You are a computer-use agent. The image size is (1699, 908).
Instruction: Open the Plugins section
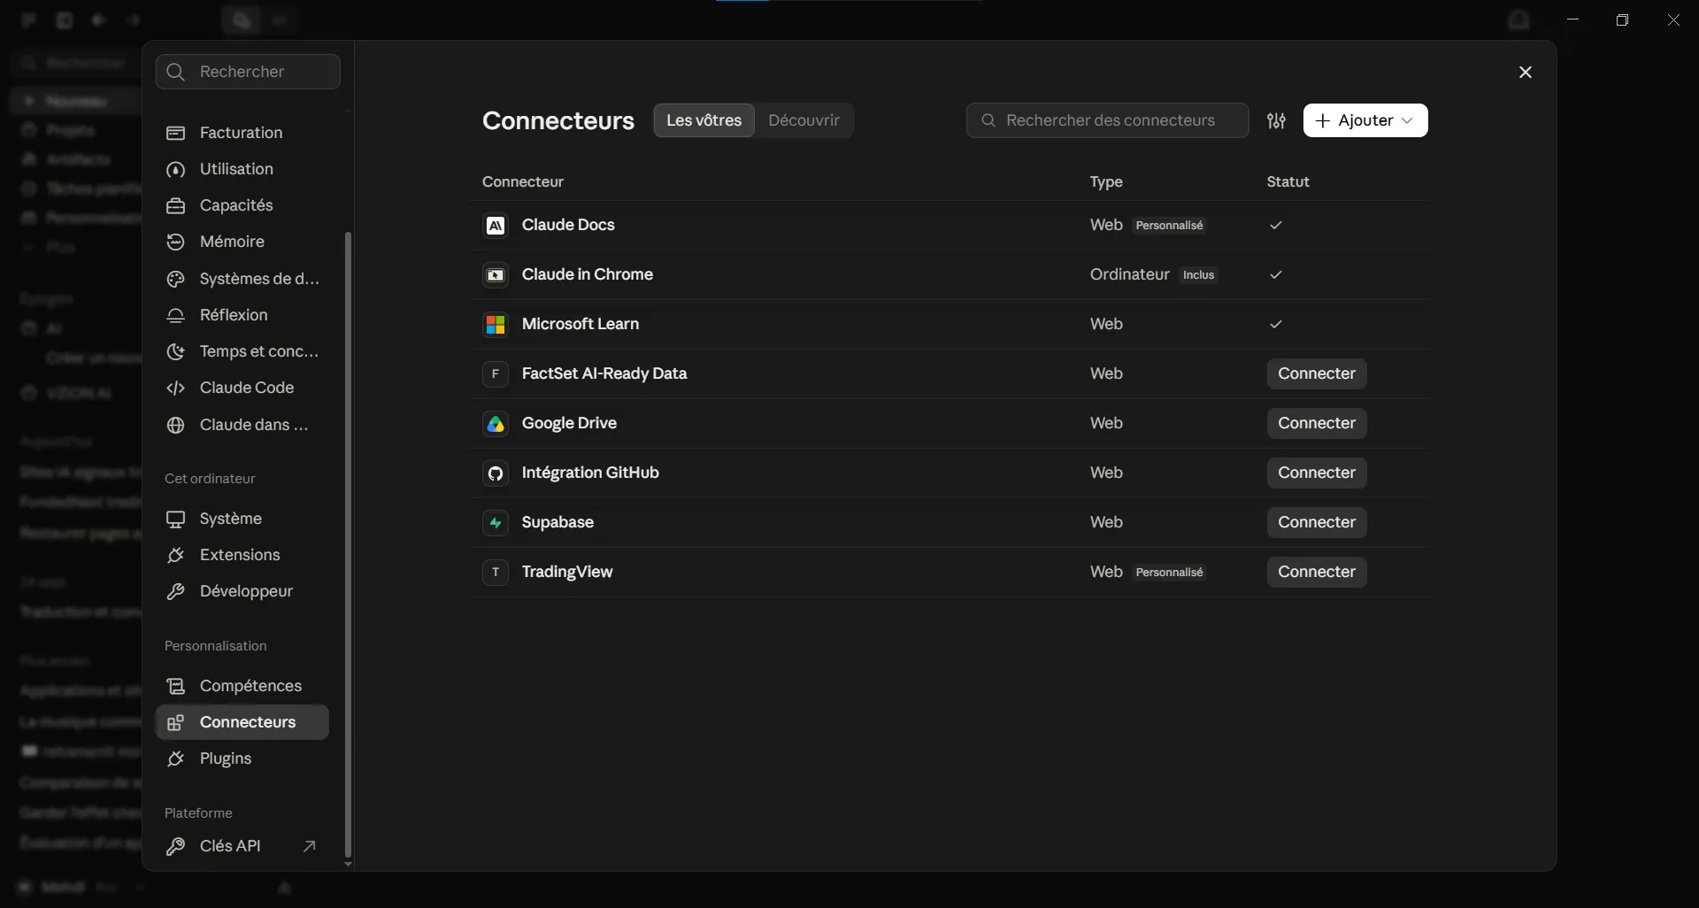click(242, 758)
